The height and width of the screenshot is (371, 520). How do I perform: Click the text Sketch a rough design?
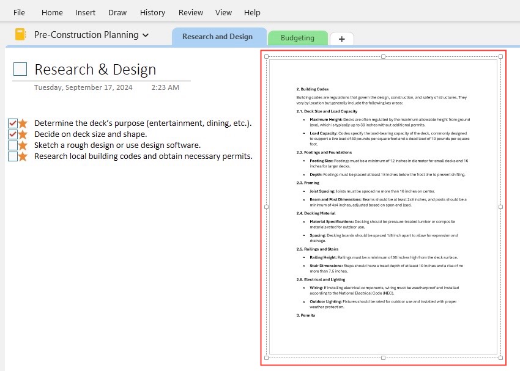pos(117,145)
